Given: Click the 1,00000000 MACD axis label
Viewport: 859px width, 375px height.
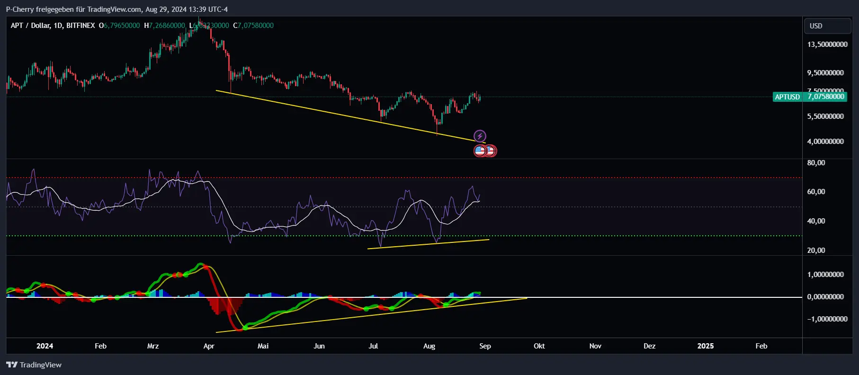Looking at the screenshot, I should pos(825,275).
